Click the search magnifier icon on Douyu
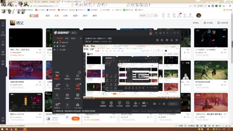The width and height of the screenshot is (233, 131). tap(156, 16)
